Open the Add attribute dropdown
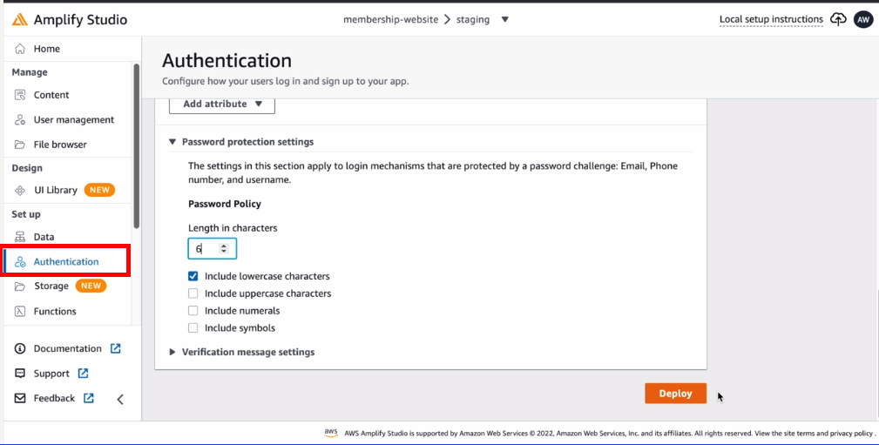The image size is (879, 445). coord(222,105)
